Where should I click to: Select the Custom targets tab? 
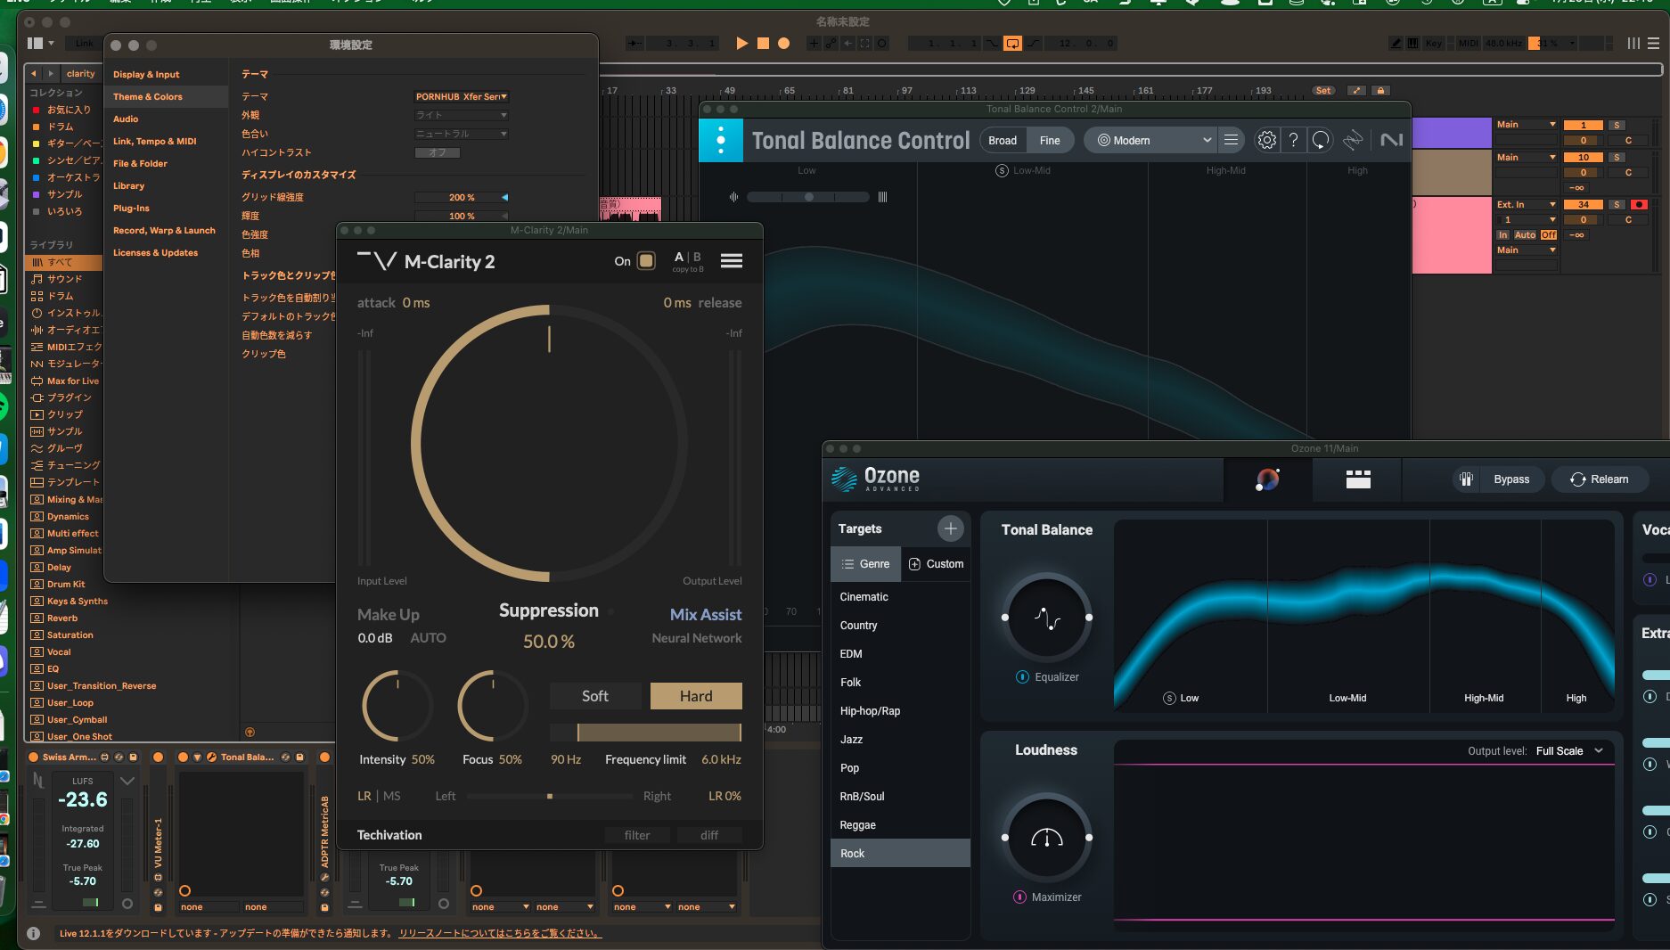(936, 564)
